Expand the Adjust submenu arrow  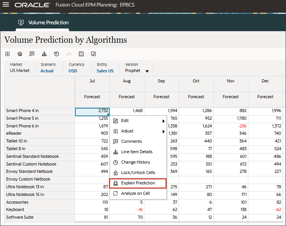tap(164, 131)
